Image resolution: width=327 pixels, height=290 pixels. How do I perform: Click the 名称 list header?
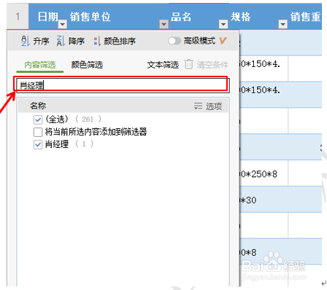38,106
